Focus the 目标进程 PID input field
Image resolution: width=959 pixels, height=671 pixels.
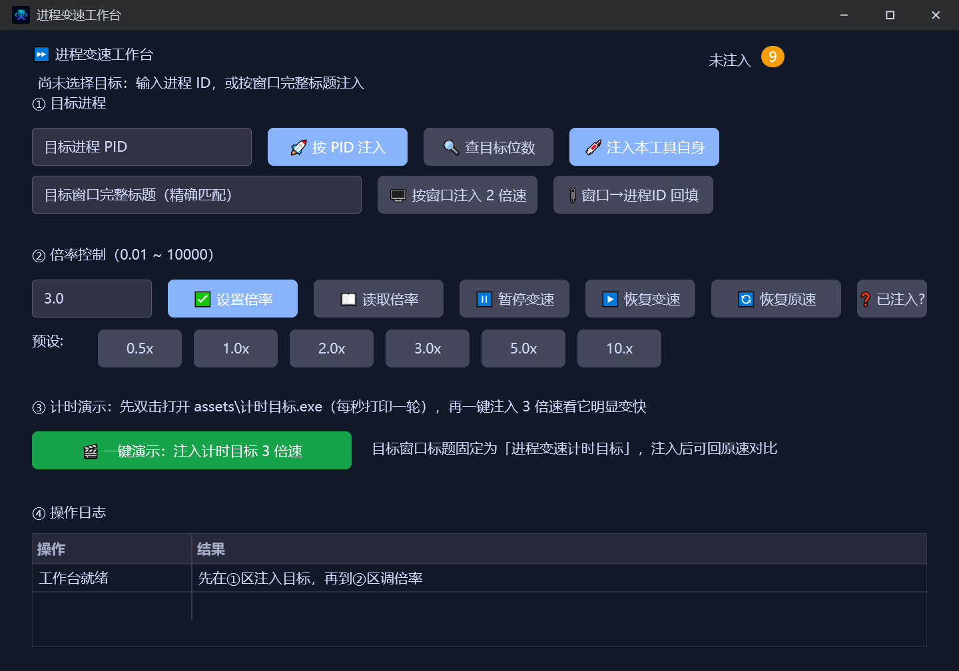coord(142,146)
